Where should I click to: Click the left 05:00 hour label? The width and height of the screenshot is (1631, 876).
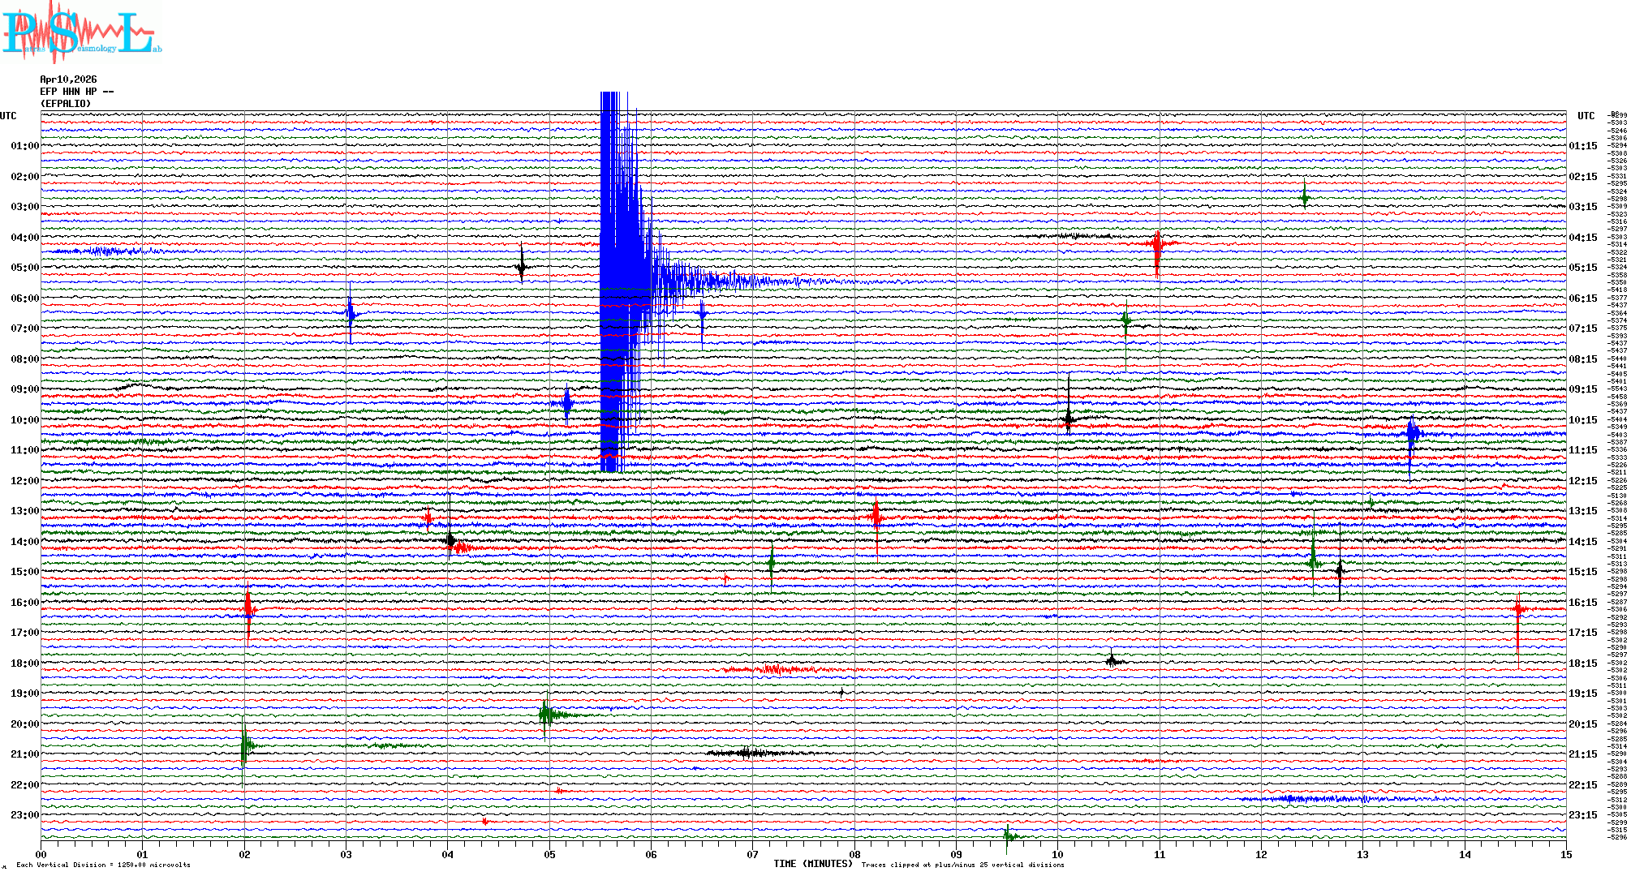click(x=24, y=268)
